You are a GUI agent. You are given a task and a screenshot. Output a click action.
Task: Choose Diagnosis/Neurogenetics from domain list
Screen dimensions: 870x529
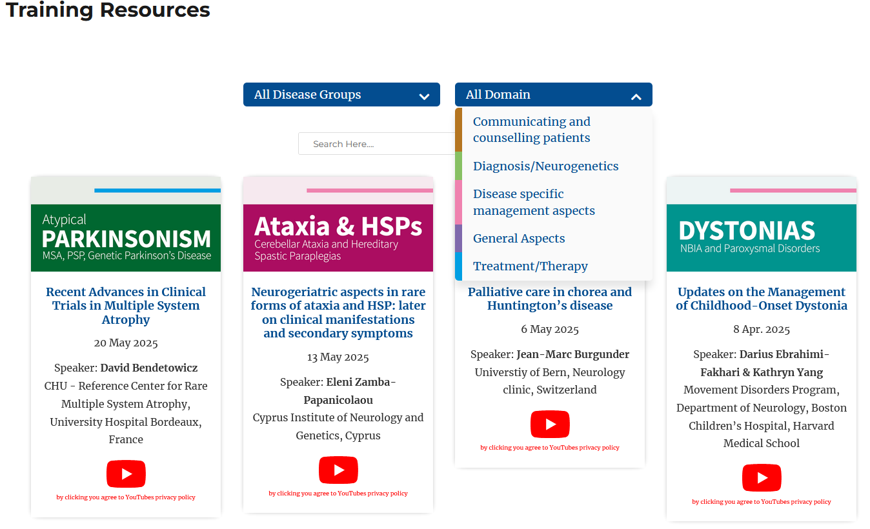pyautogui.click(x=545, y=166)
